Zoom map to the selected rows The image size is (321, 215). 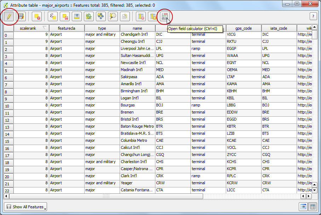113,16
